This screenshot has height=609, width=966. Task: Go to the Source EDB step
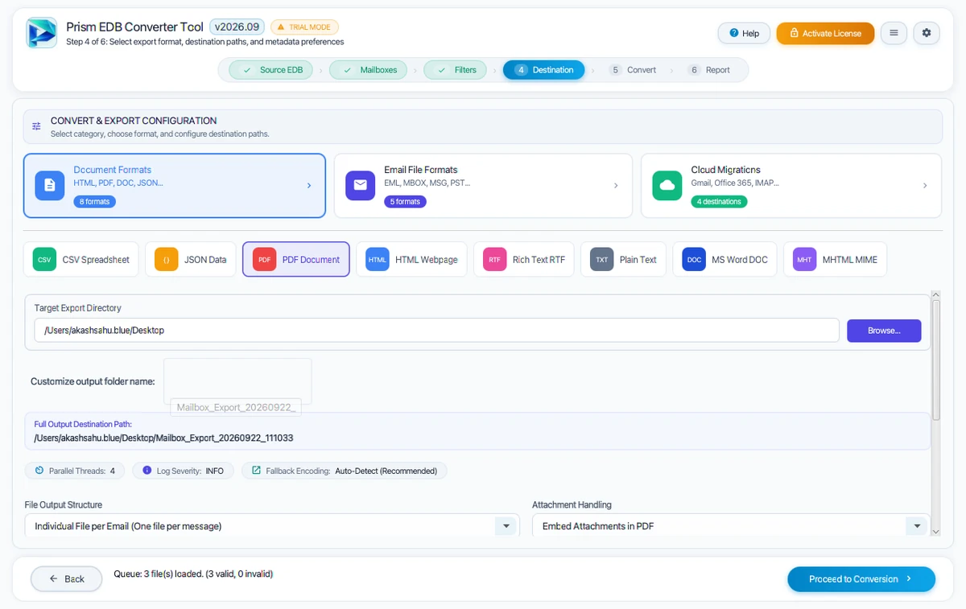coord(273,70)
